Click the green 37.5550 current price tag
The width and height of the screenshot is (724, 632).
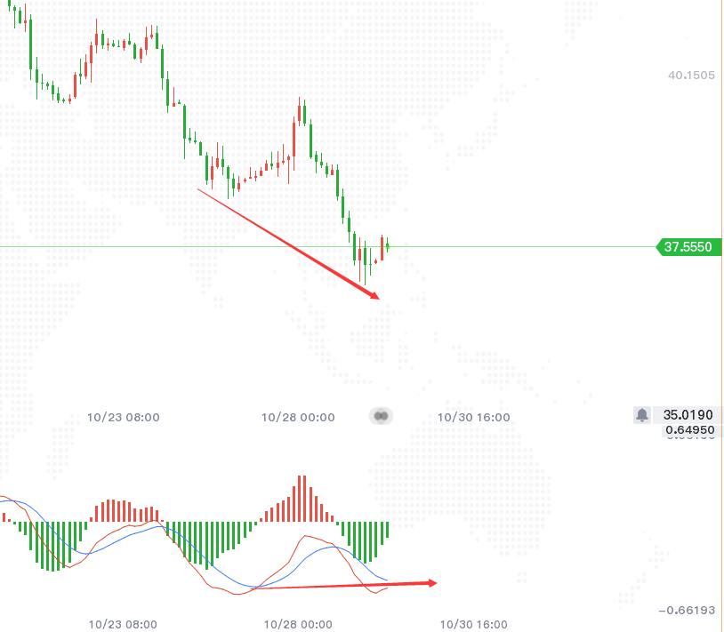pyautogui.click(x=688, y=247)
